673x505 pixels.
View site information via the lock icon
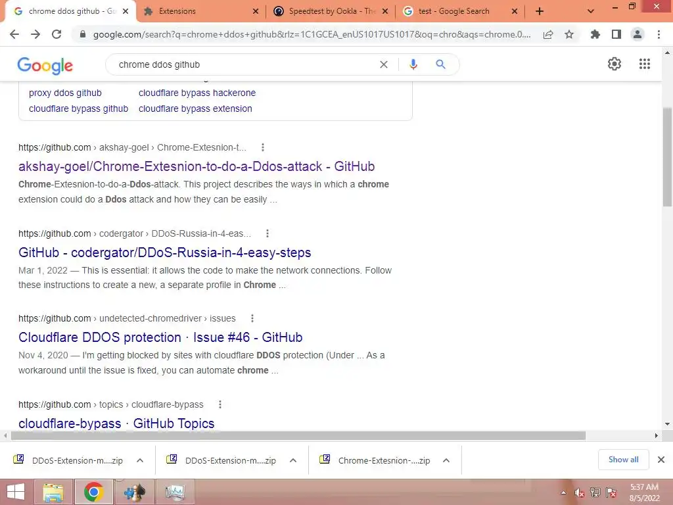[x=83, y=34]
